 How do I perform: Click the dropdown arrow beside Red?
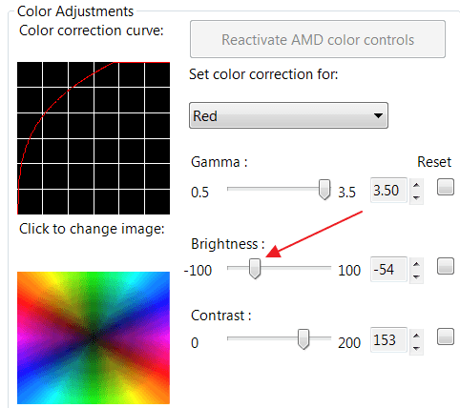[x=378, y=115]
